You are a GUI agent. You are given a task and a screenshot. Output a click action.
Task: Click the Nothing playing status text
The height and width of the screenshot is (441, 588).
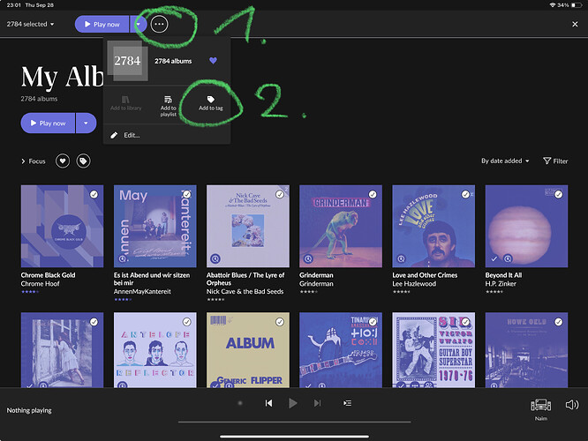click(29, 410)
